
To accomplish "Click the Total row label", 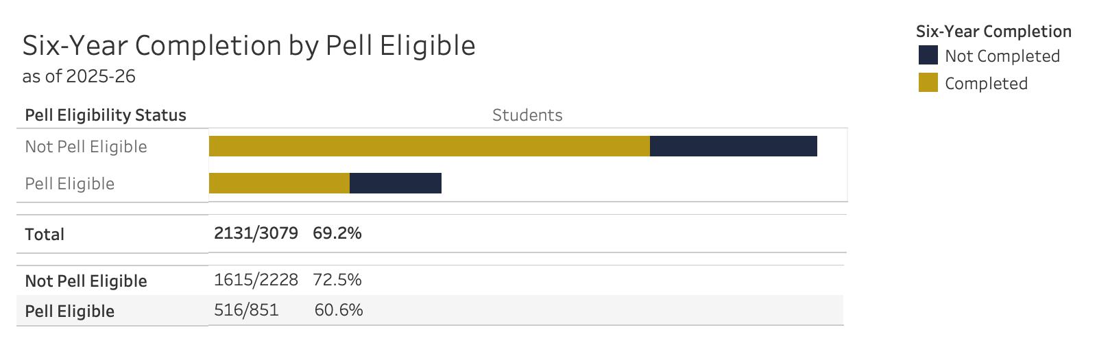I will [x=45, y=235].
